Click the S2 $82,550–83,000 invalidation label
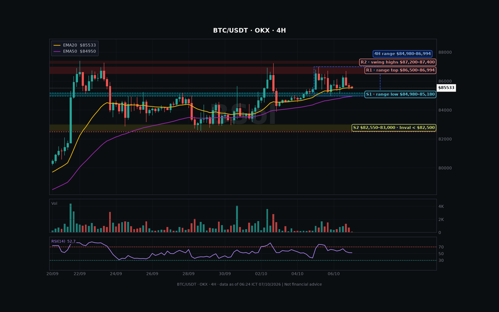The width and height of the screenshot is (499, 312). pyautogui.click(x=394, y=128)
